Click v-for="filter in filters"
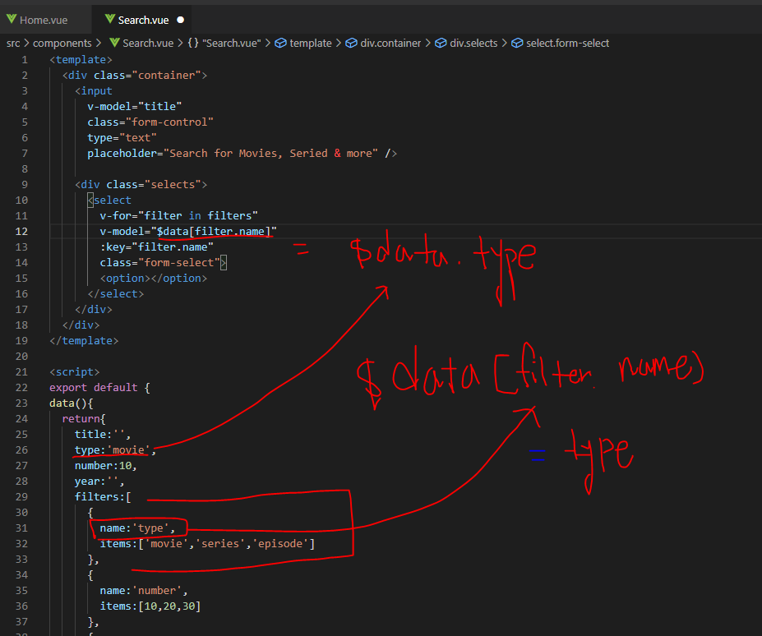 tap(179, 216)
